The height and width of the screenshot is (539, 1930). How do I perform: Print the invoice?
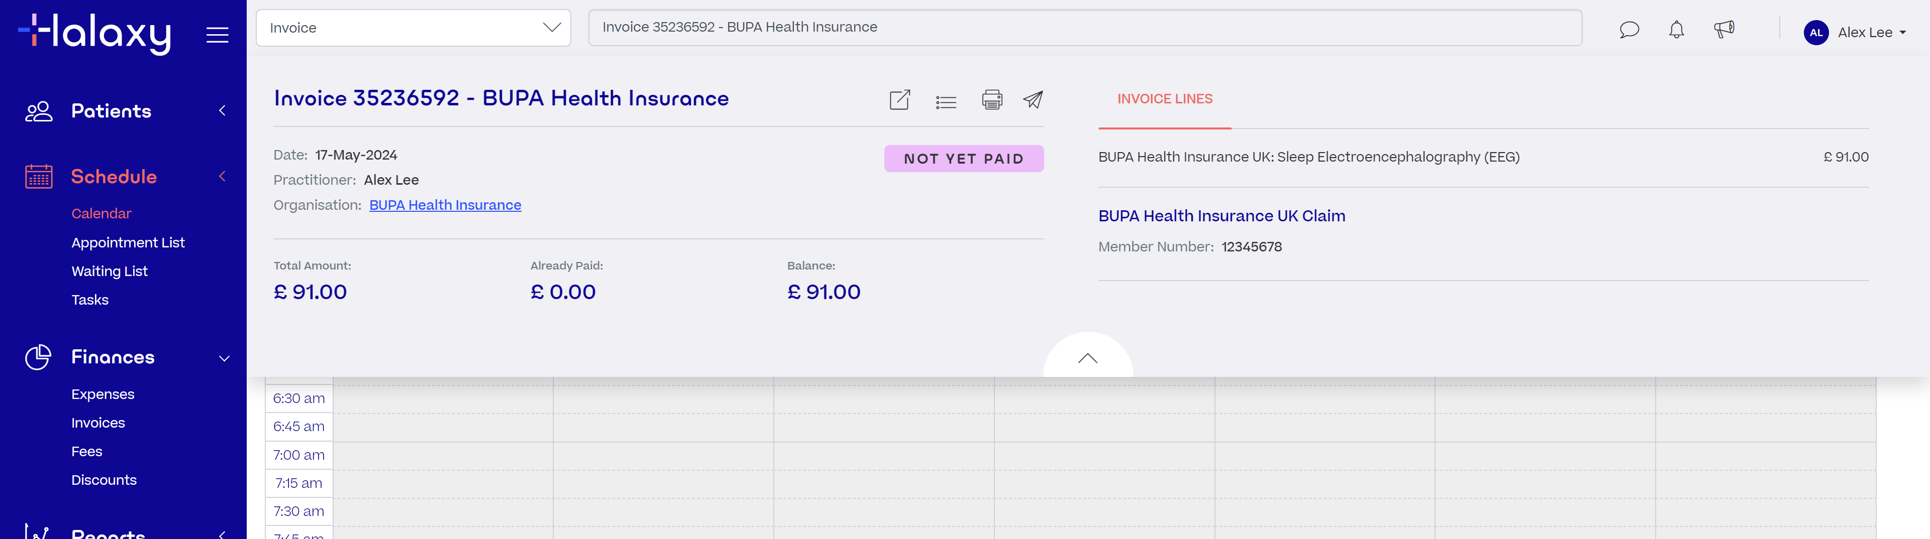tap(991, 99)
